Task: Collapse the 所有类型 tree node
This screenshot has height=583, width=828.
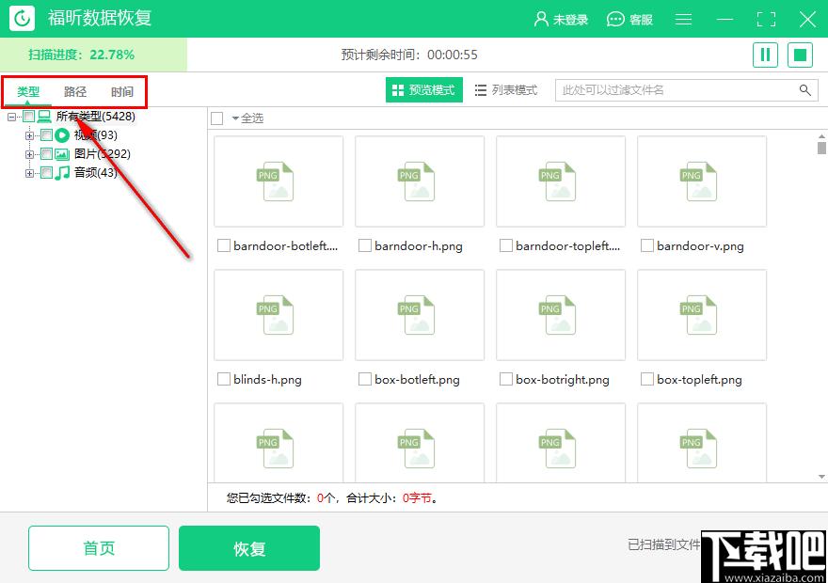Action: coord(11,118)
